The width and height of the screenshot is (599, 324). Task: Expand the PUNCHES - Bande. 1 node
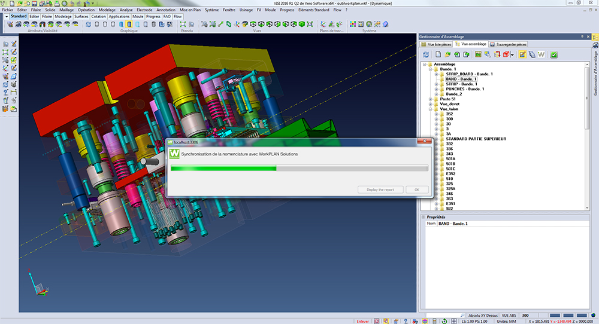click(436, 89)
